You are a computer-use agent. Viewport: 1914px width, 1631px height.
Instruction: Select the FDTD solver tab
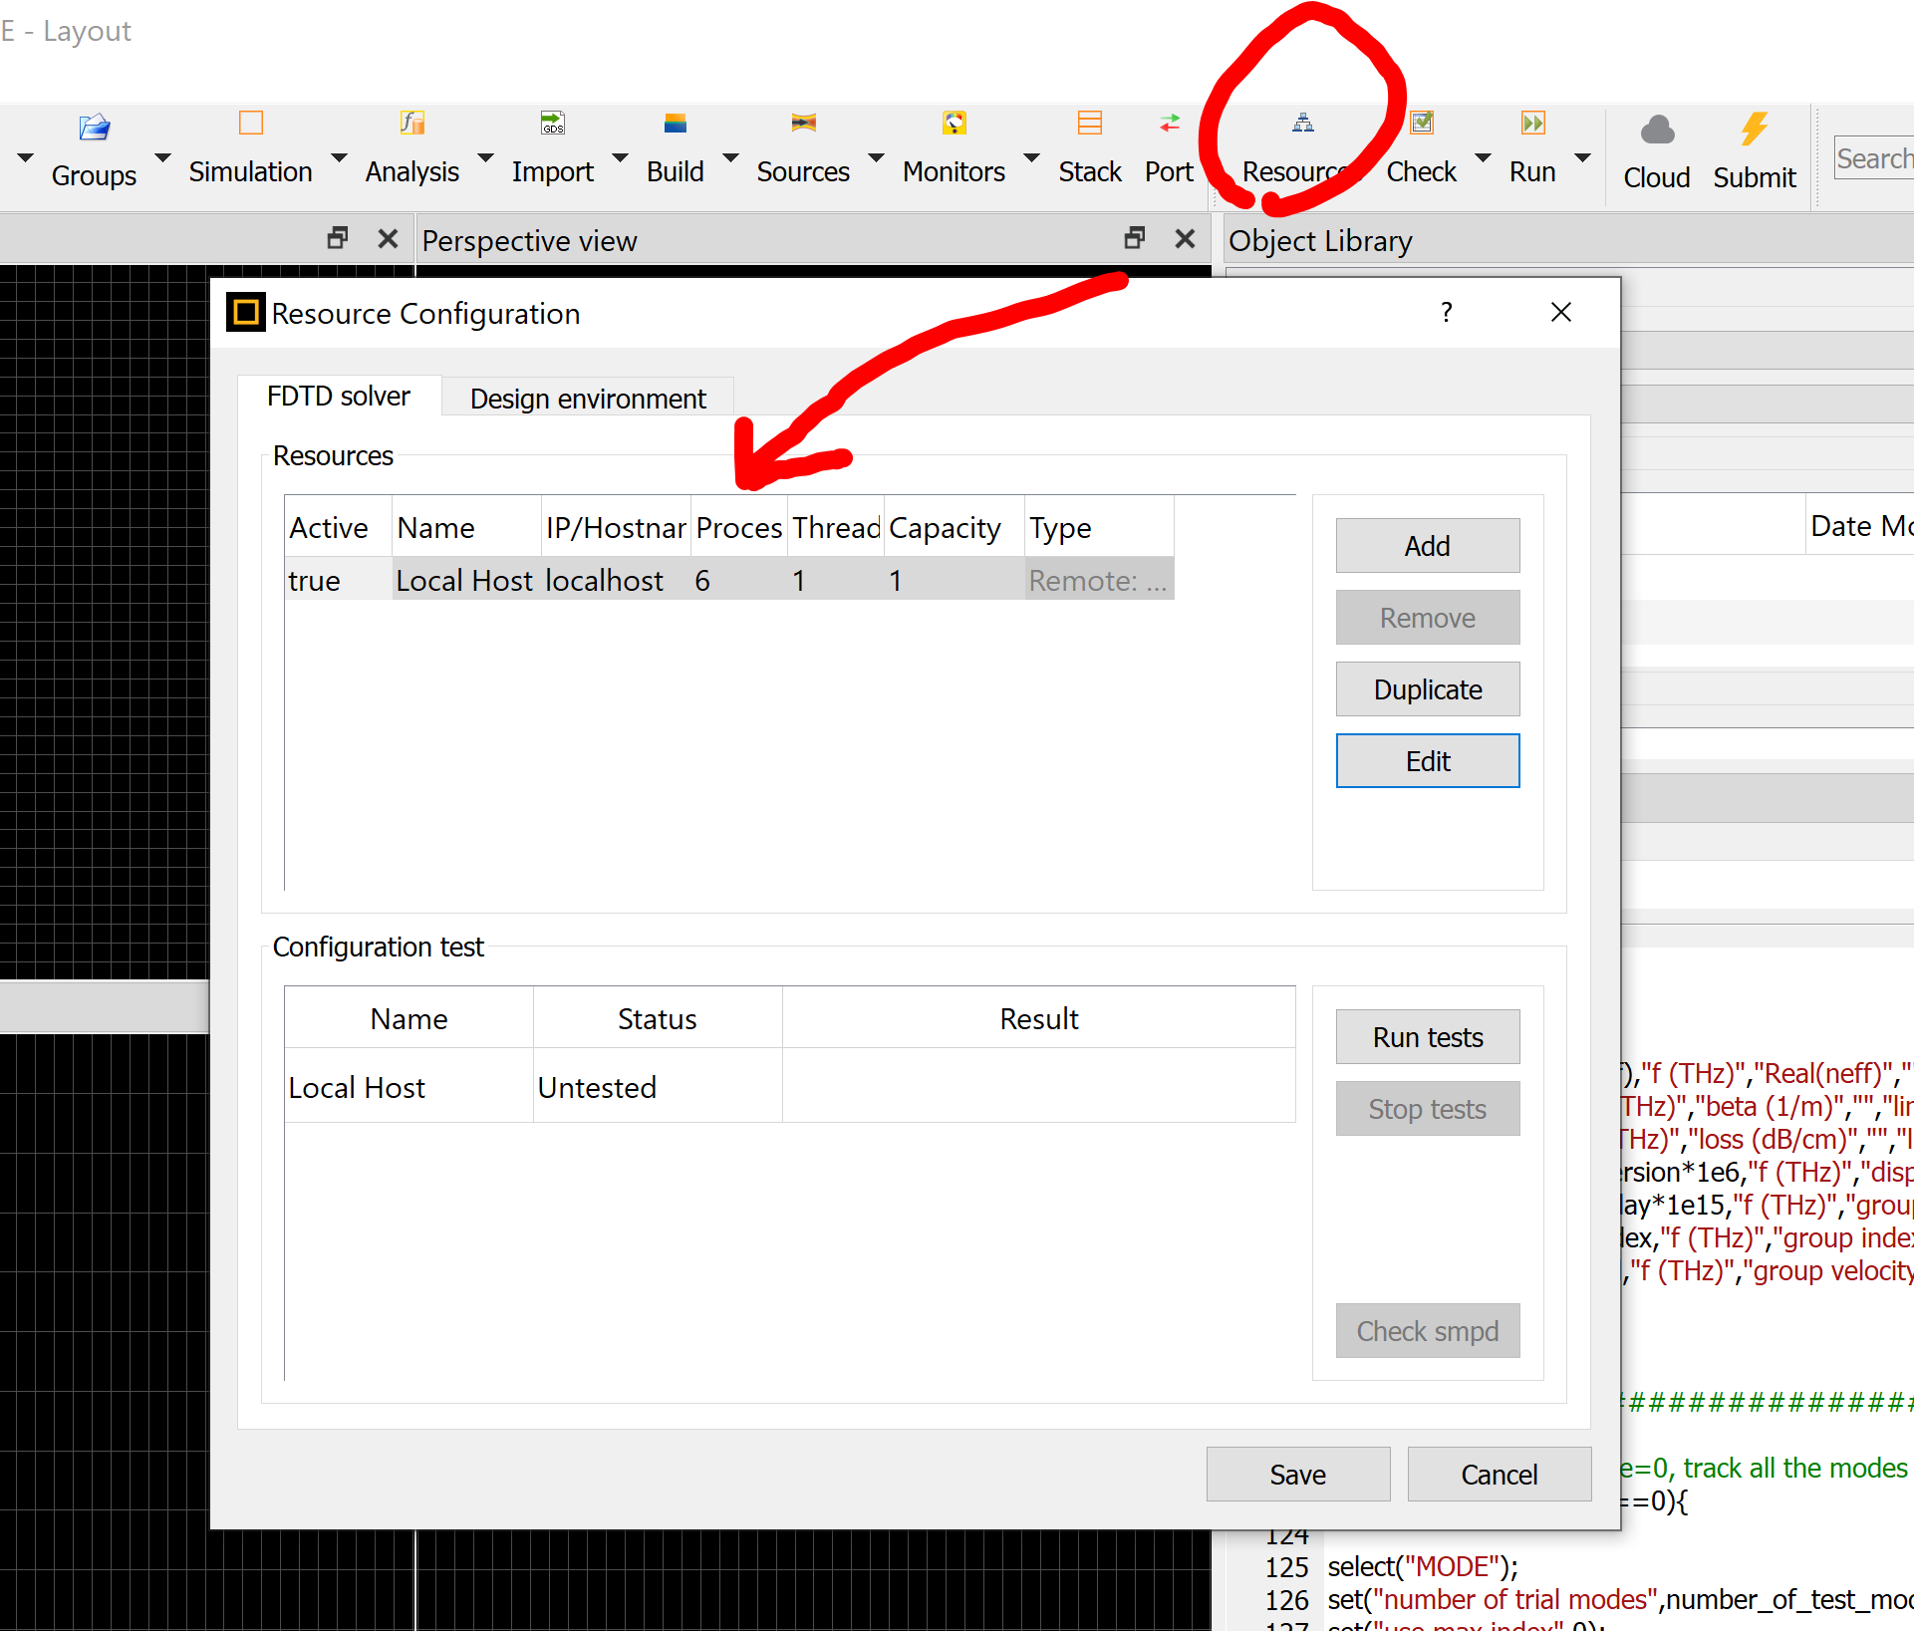pyautogui.click(x=339, y=397)
